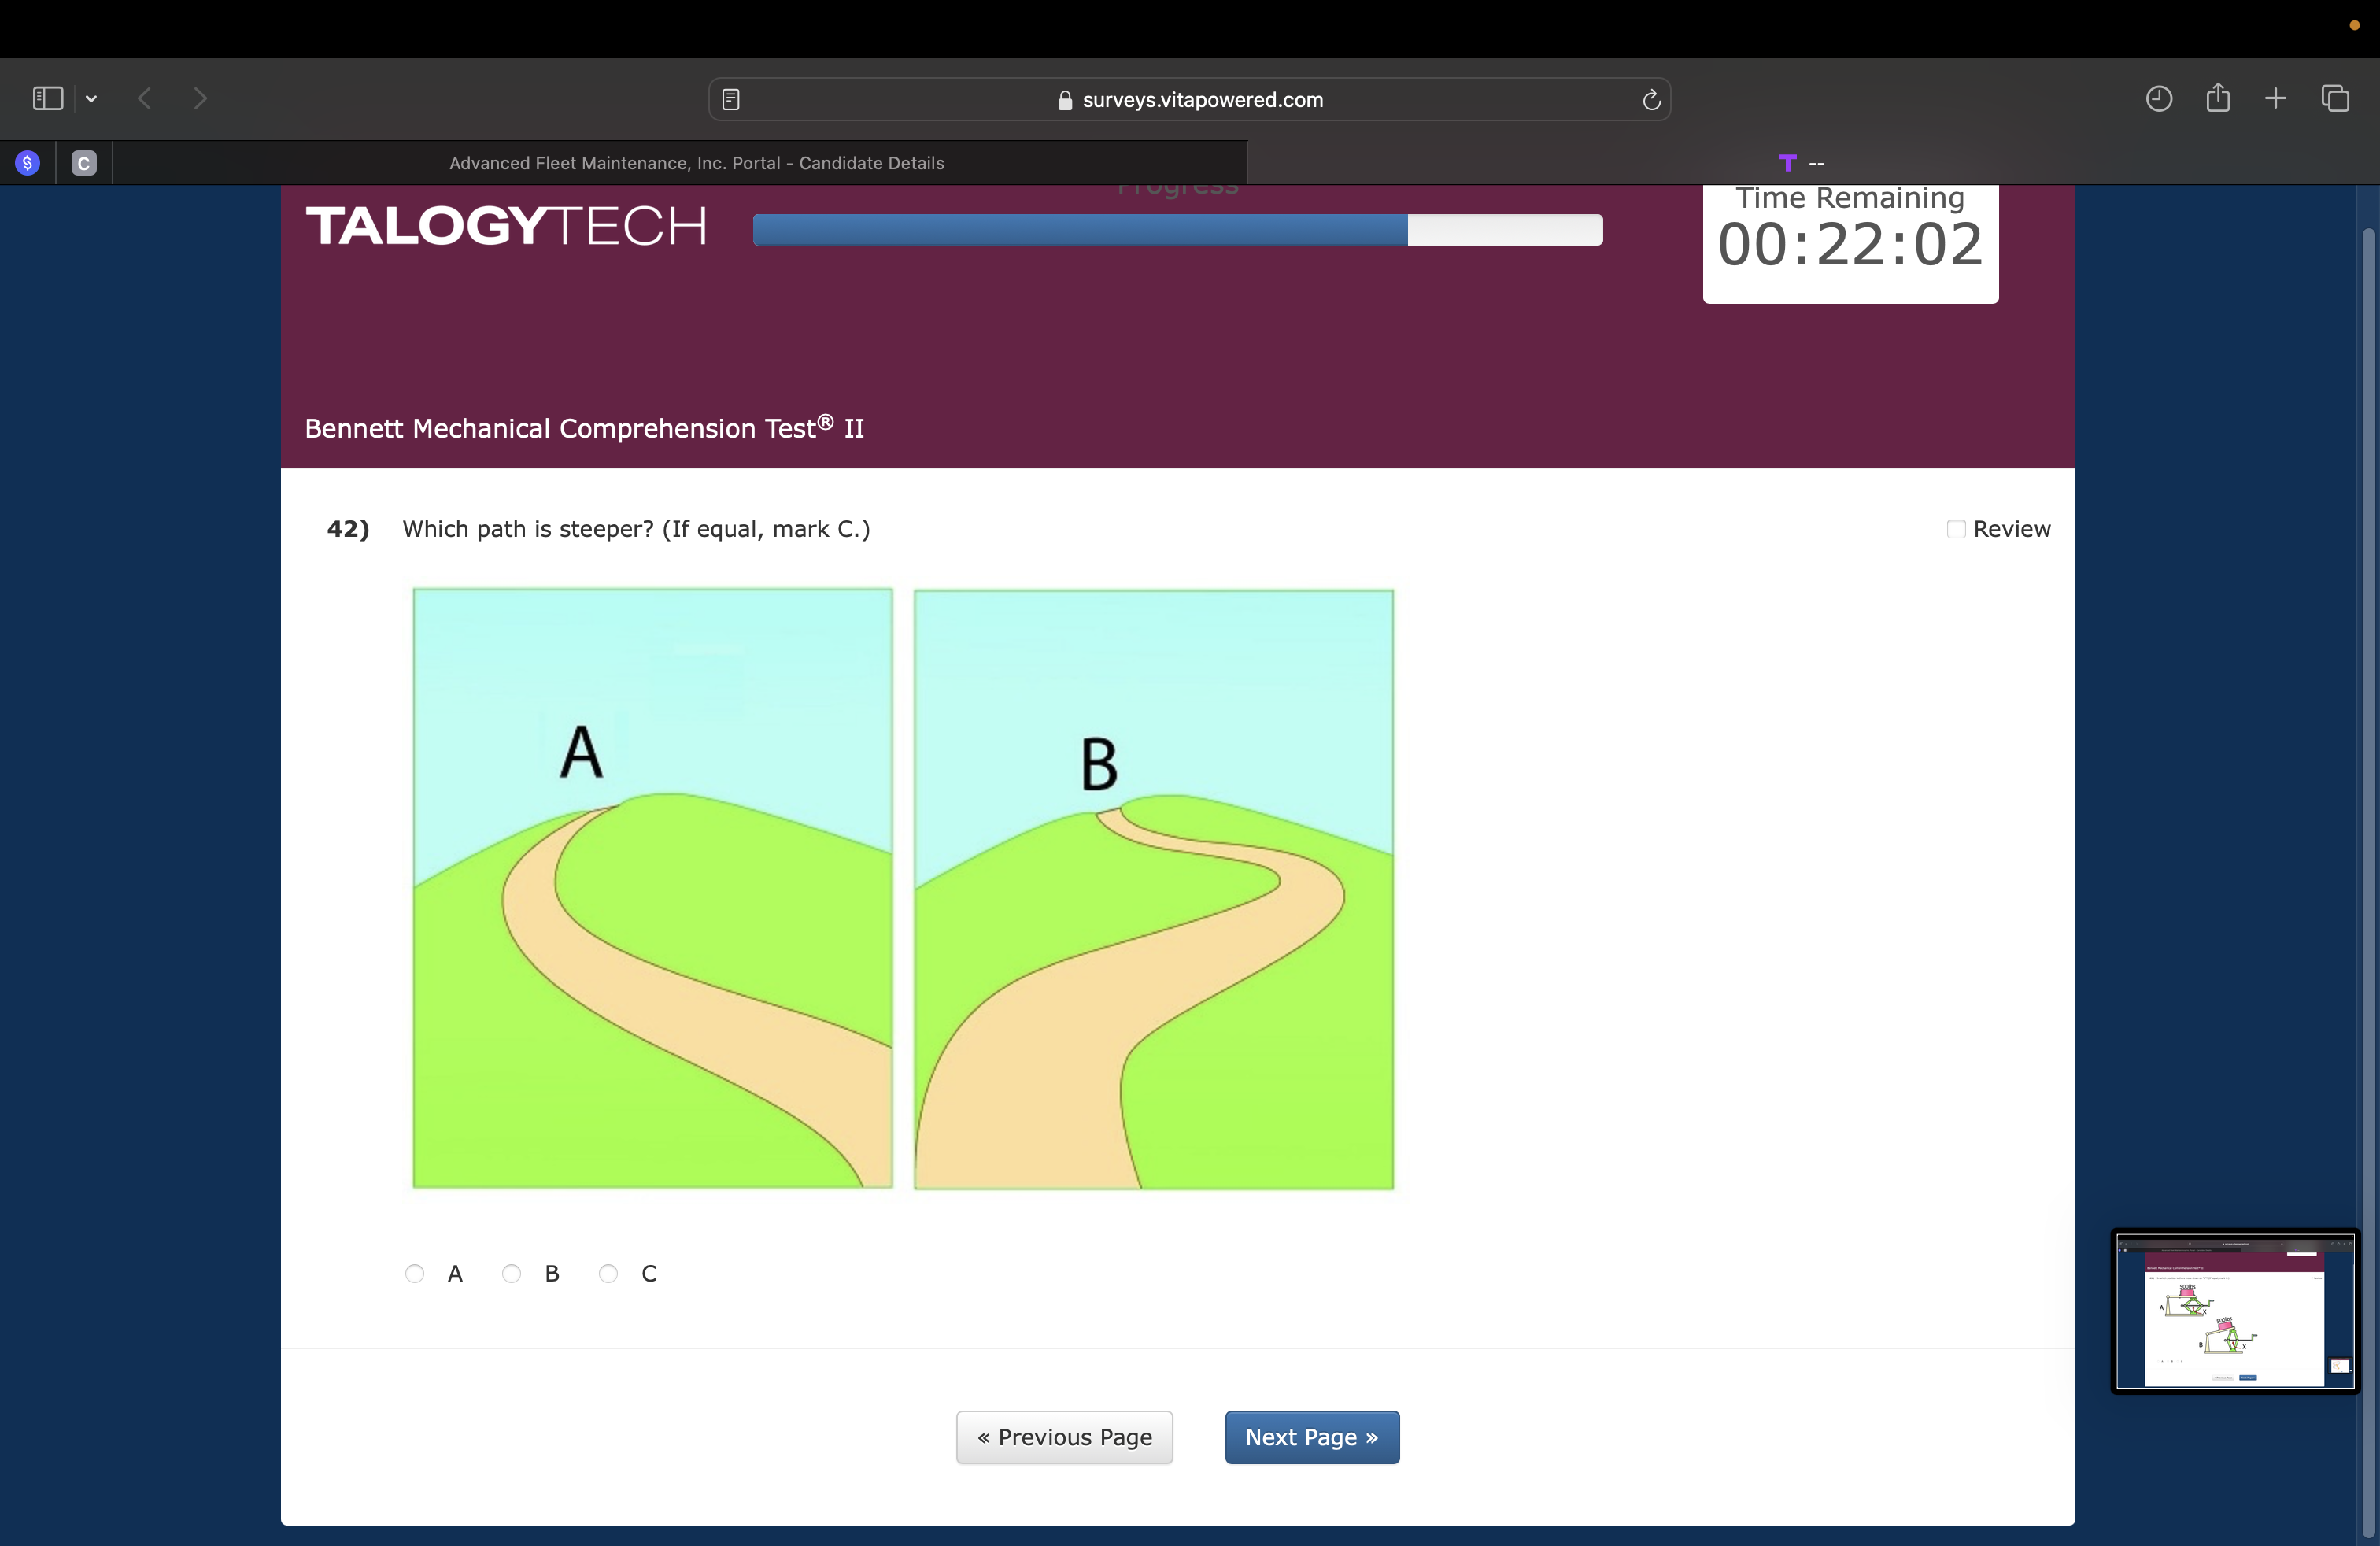Open the history clock icon
Screen dimensions: 2380x1546
2158,98
